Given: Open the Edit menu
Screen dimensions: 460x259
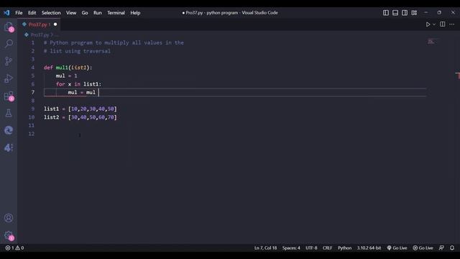Looking at the screenshot, I should (x=32, y=13).
